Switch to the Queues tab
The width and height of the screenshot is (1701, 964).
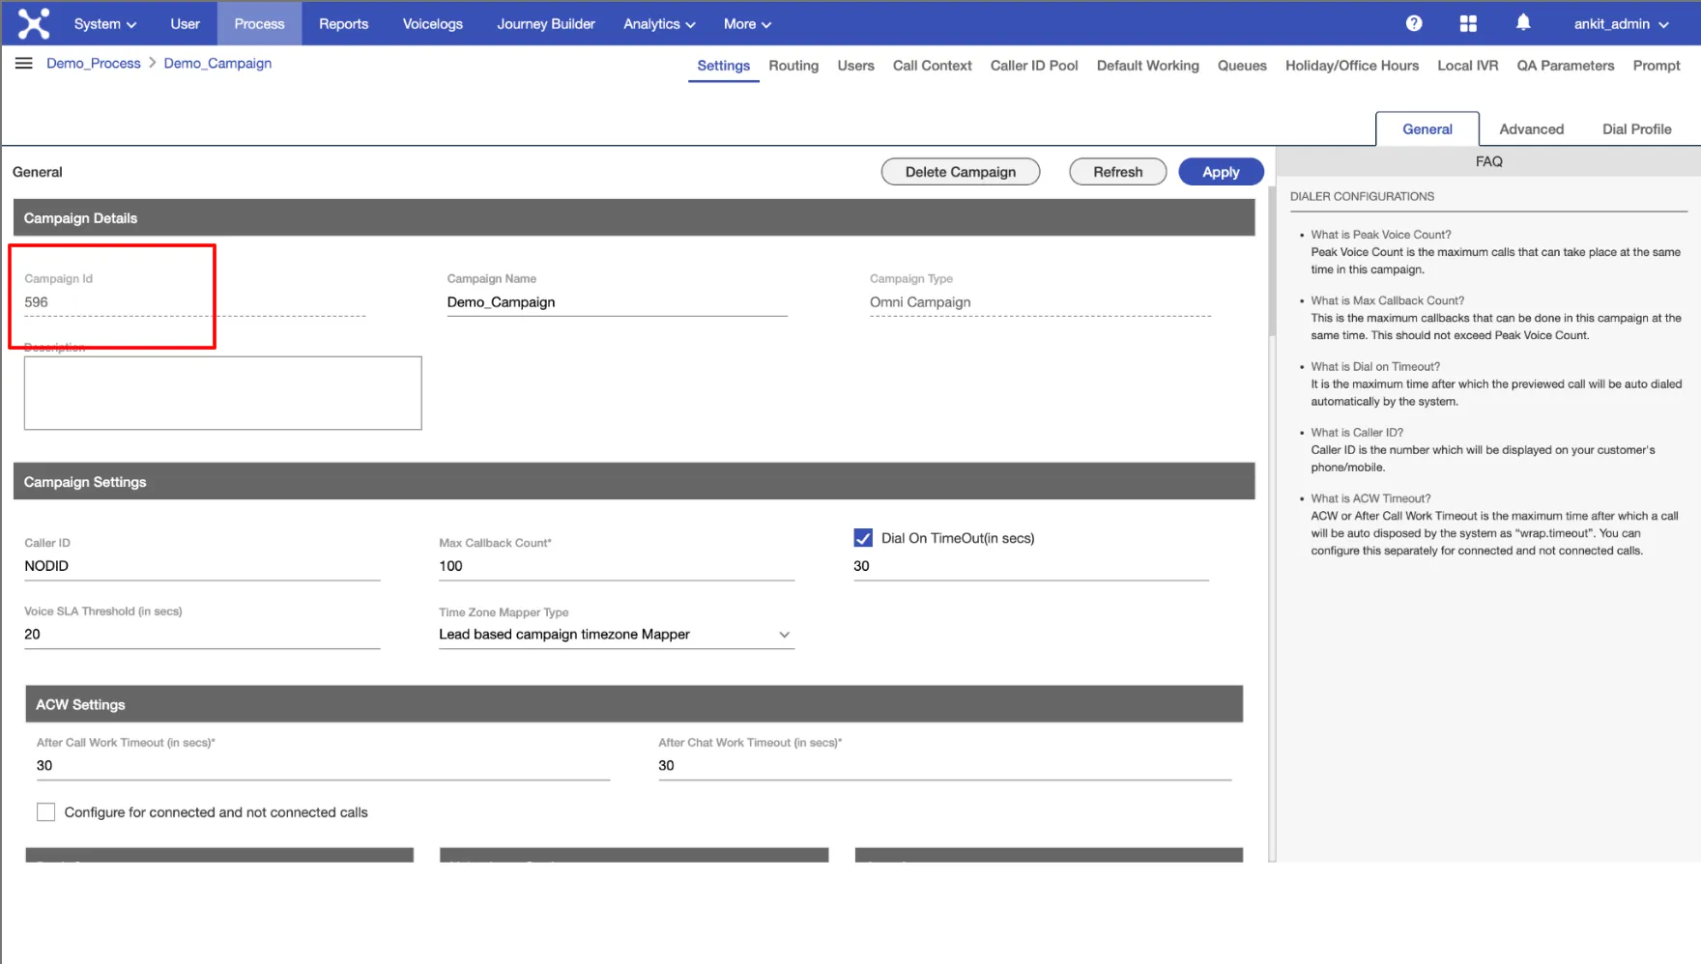1242,66
